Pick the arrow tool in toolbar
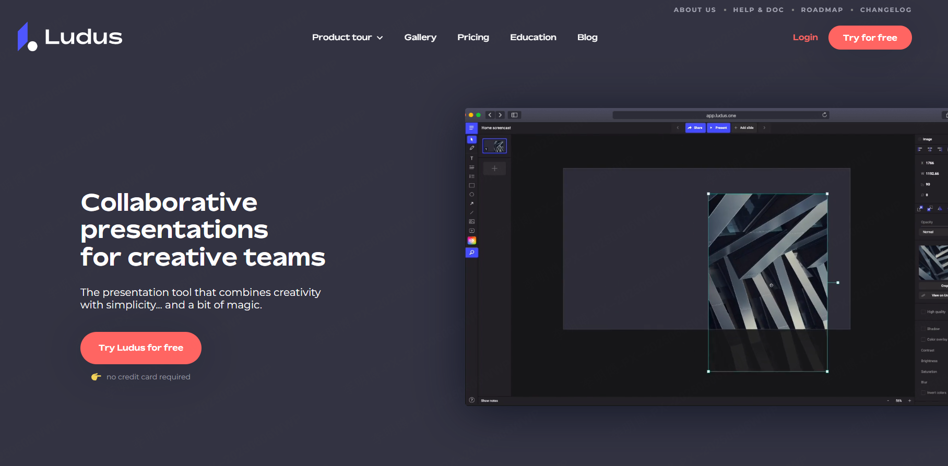This screenshot has height=466, width=948. coord(472,204)
